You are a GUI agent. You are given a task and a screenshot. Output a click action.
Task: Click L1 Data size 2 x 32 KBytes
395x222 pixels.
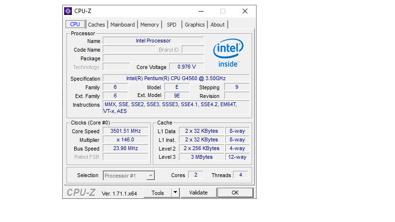pyautogui.click(x=202, y=131)
